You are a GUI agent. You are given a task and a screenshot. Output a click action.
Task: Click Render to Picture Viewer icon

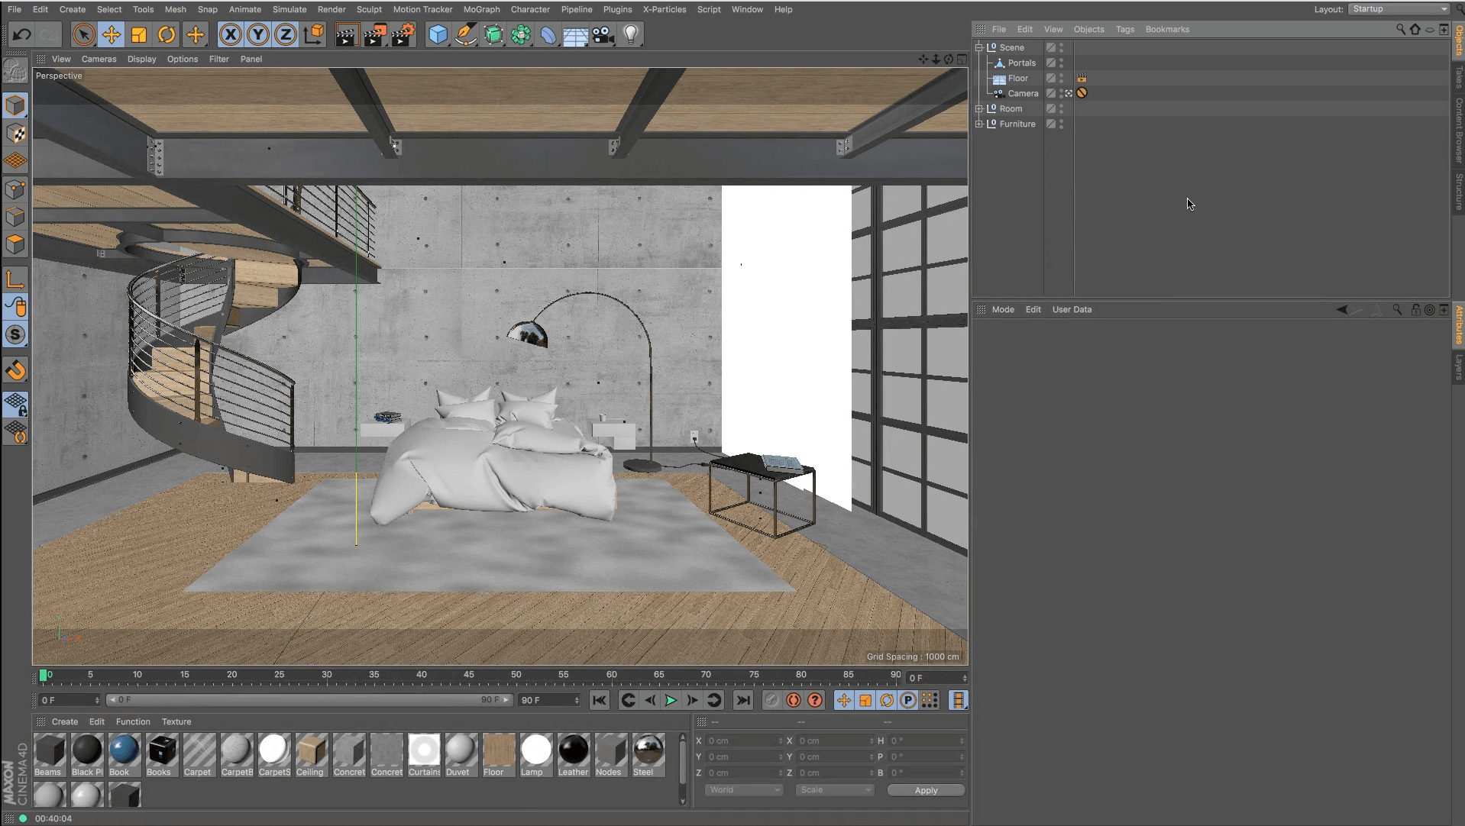coord(374,35)
